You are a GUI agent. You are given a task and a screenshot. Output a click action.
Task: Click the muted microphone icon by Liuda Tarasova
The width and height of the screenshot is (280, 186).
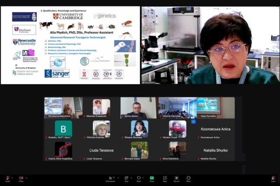click(84, 158)
